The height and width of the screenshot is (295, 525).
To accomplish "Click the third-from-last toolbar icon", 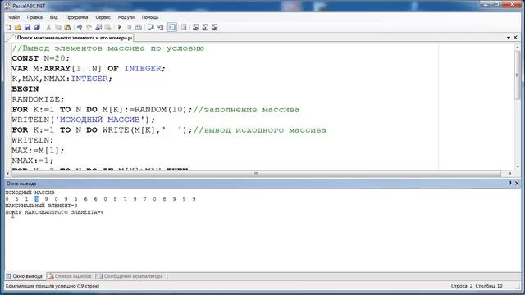I will coord(196,27).
